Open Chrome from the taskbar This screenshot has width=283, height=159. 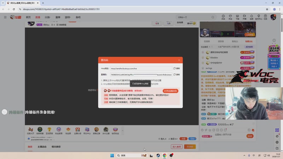click(164, 155)
